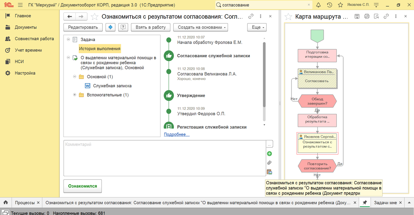Open service menu next to Яковлев С.П.
Image resolution: width=414 pixels, height=215 pixels.
[x=376, y=5]
